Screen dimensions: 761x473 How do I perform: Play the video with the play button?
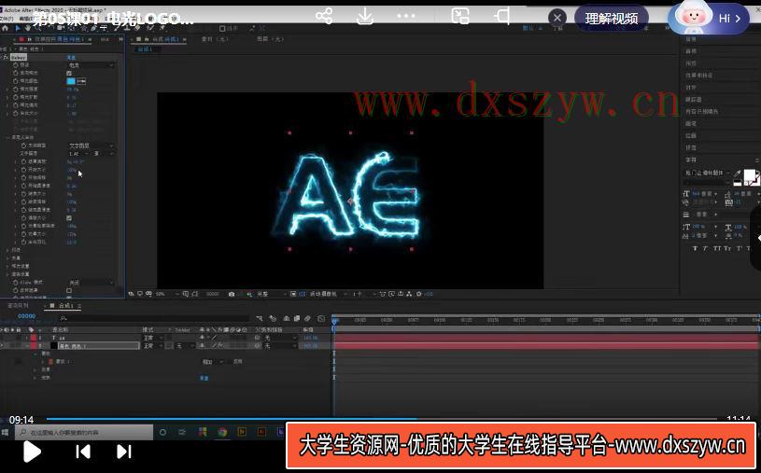(x=32, y=452)
